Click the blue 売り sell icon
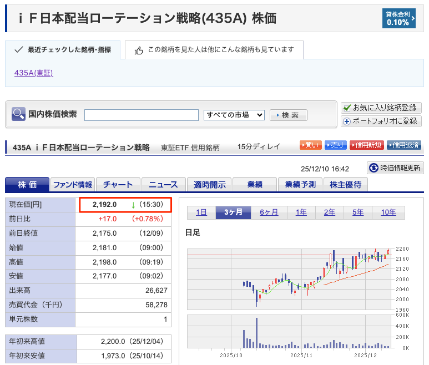The image size is (429, 365). click(x=336, y=145)
